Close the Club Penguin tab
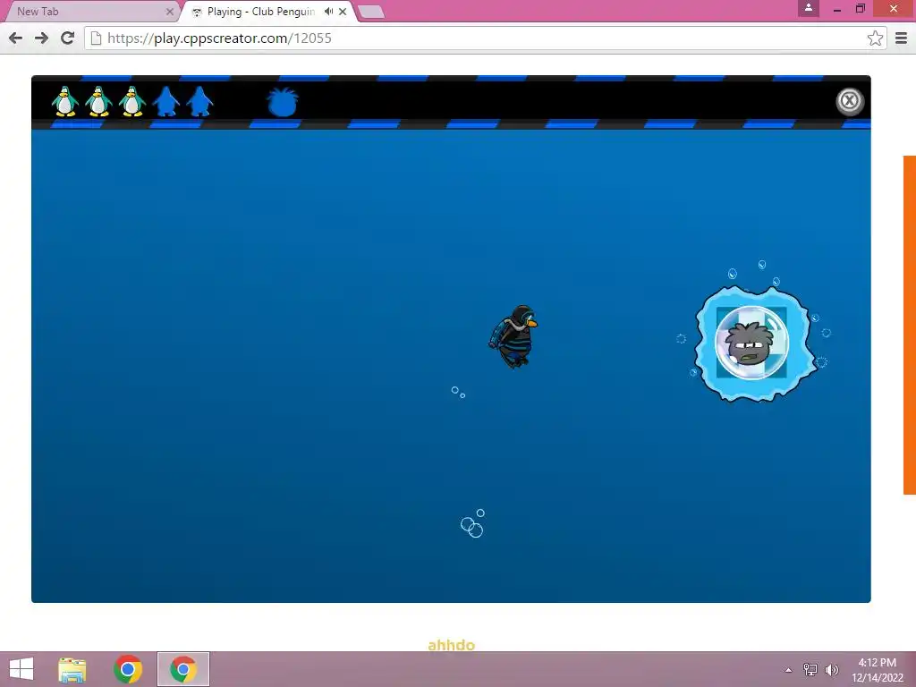Viewport: 916px width, 687px height. tap(343, 11)
